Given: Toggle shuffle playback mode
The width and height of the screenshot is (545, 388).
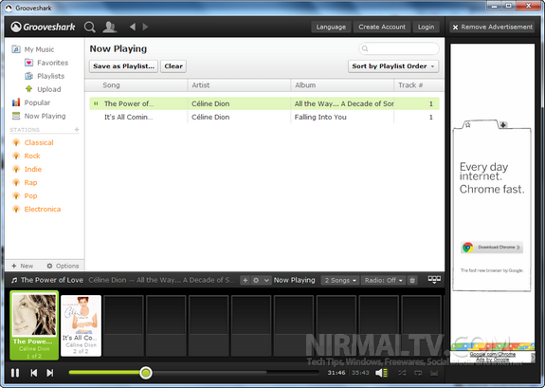Looking at the screenshot, I should click(x=402, y=373).
